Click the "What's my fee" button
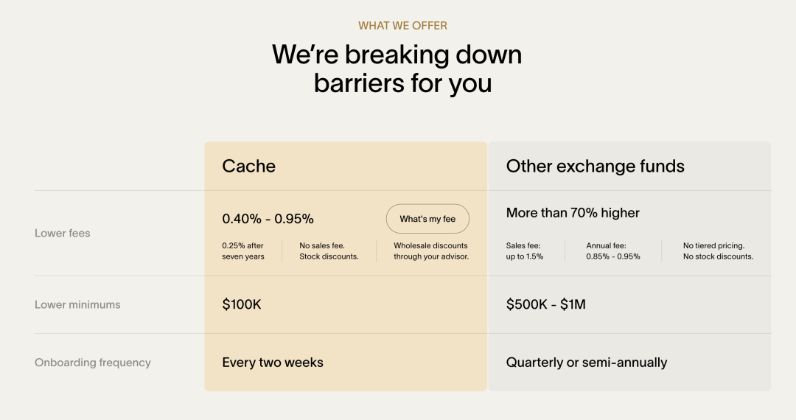The image size is (796, 420). pyautogui.click(x=427, y=219)
